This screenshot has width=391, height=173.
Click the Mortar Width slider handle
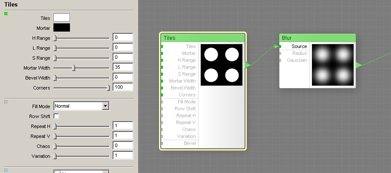[73, 68]
